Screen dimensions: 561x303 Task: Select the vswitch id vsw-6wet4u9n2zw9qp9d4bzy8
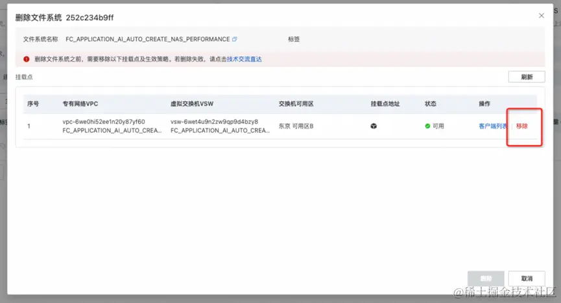pos(214,121)
